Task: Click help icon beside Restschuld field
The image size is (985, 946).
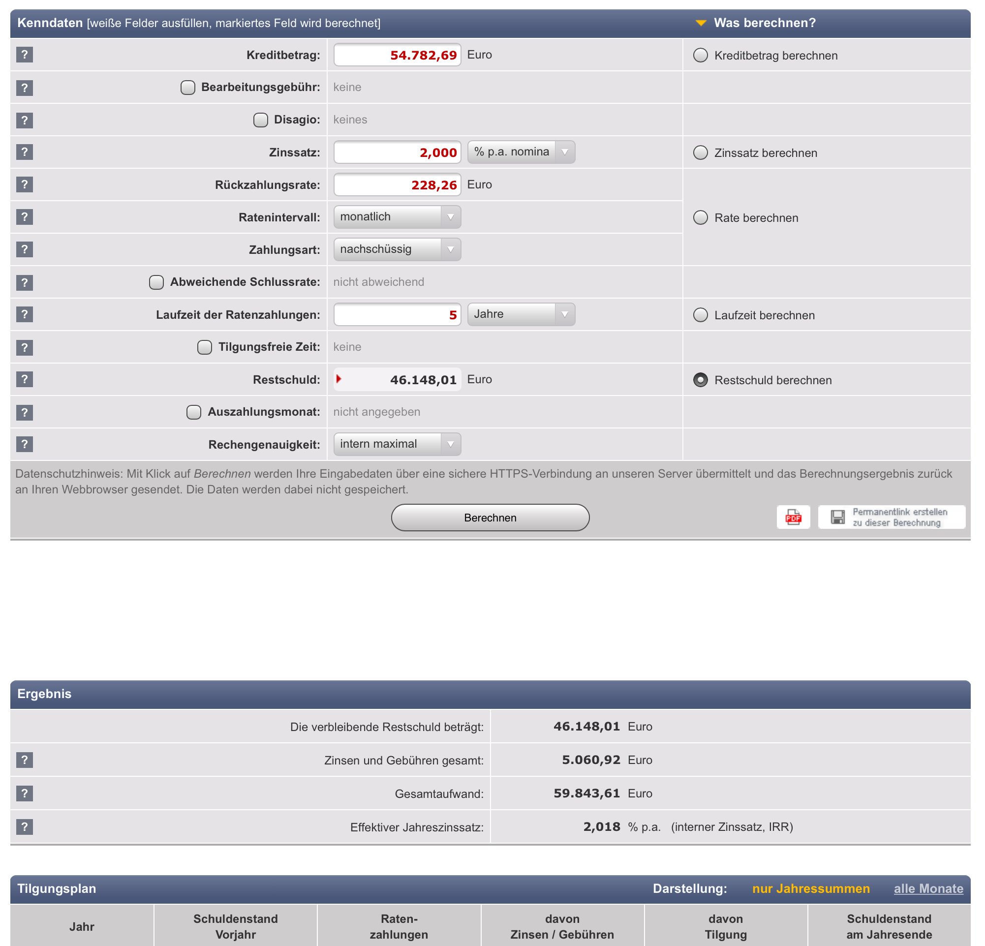Action: click(24, 379)
